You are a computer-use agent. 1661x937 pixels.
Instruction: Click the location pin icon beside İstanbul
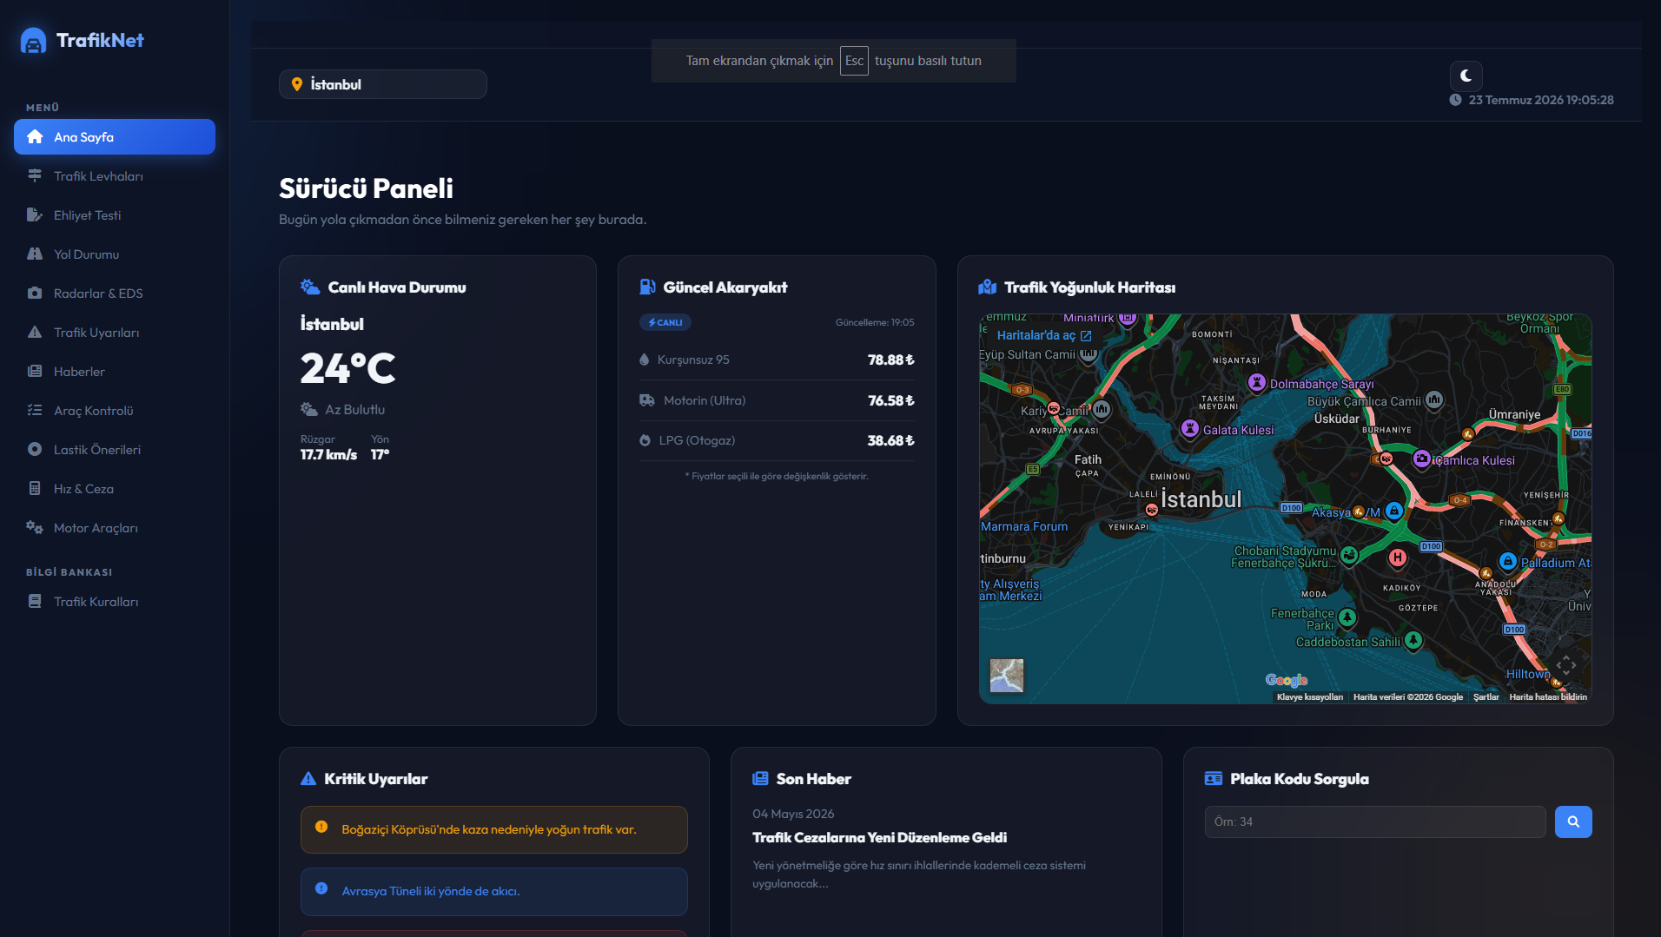tap(297, 84)
